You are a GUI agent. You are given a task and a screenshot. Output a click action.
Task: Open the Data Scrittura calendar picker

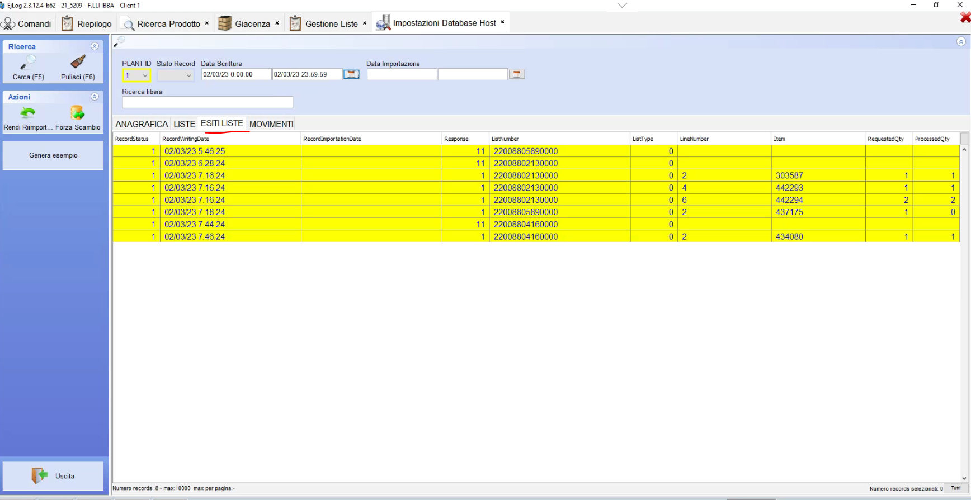351,74
